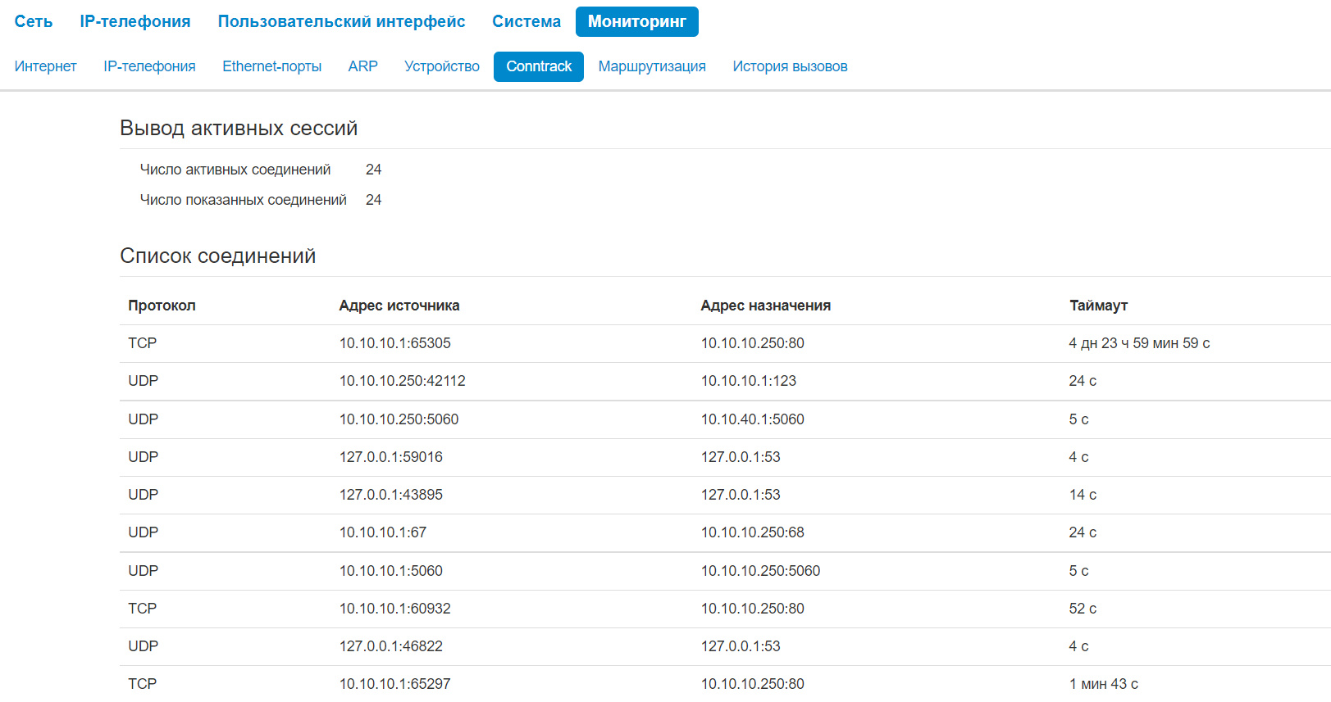Open the Система main tab
The height and width of the screenshot is (702, 1331).
point(526,21)
